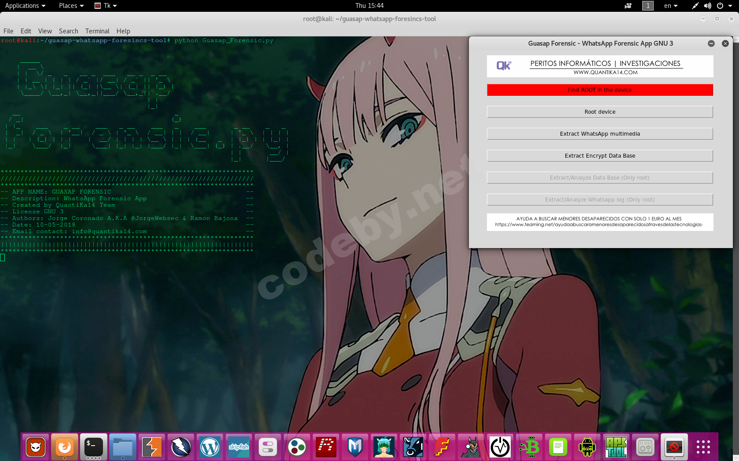Start Metasploit Framework from the dock
The image size is (739, 461).
coord(355,447)
